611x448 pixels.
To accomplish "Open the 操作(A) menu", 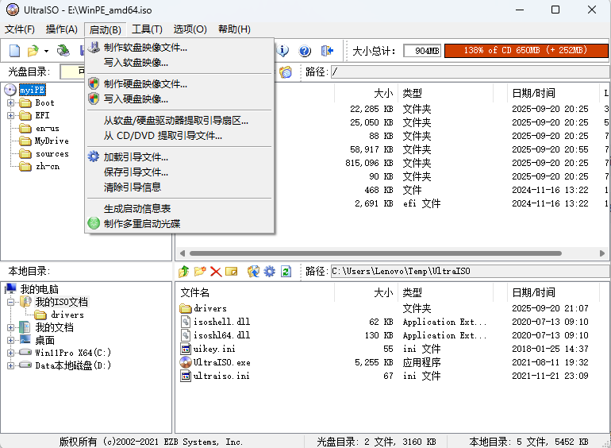I will point(62,29).
